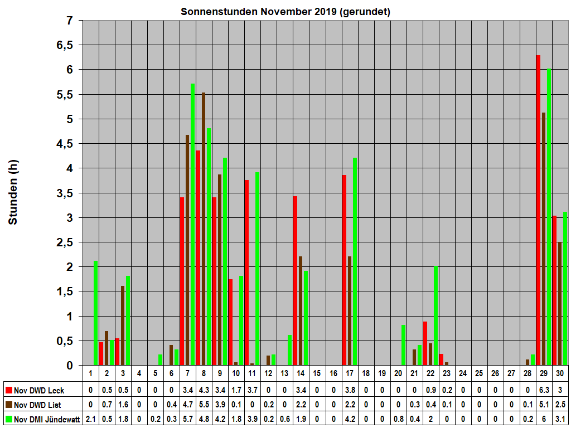Image resolution: width=571 pixels, height=428 pixels.
Task: Click the red bar for day 17
Action: 344,270
